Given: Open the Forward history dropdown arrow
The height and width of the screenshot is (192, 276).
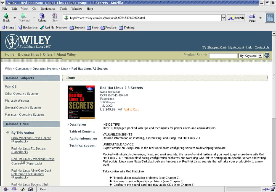Looking at the screenshot, I should (x=34, y=18).
